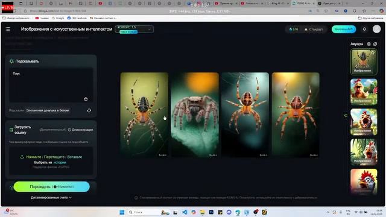Choose reference from история link

(60, 162)
